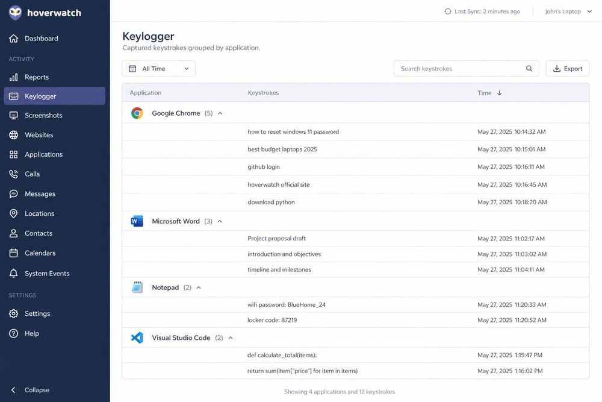Click the Keystrokes column header
The height and width of the screenshot is (402, 602).
(263, 93)
